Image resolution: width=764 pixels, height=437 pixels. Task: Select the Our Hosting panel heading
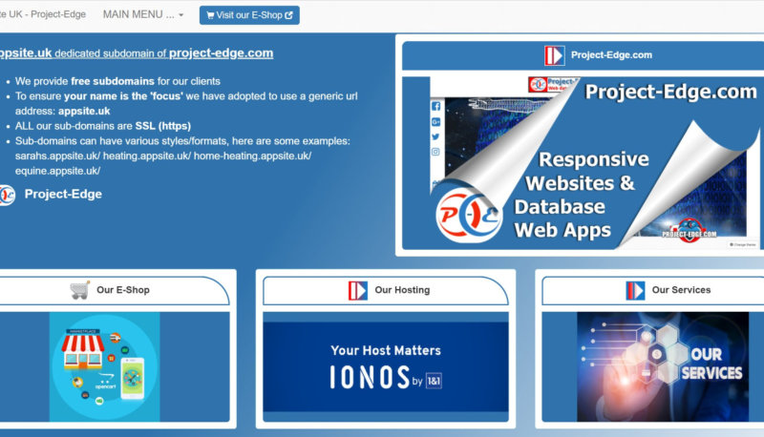402,290
